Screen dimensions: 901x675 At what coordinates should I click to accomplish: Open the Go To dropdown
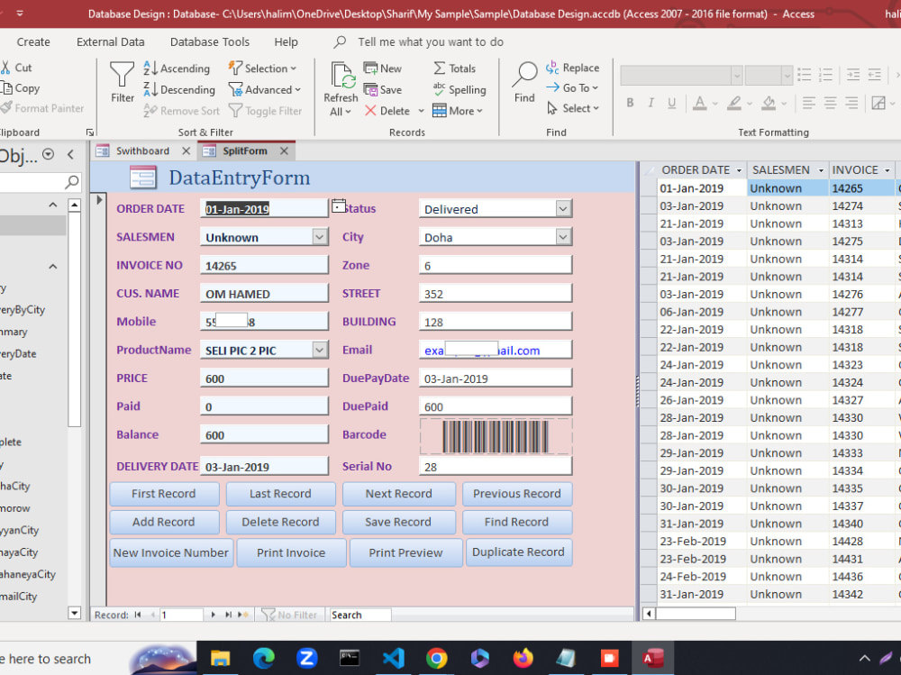click(572, 88)
